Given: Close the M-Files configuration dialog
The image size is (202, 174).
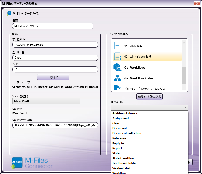Looking at the screenshot, I should click(197, 3).
